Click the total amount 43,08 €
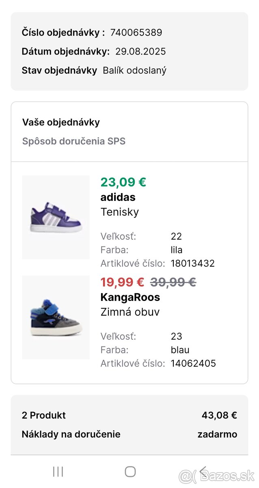The height and width of the screenshot is (488, 259). [220, 415]
